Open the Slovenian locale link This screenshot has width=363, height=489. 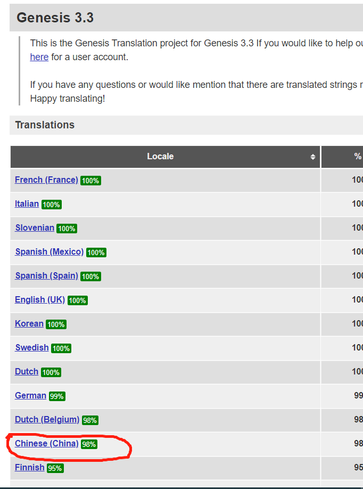tap(35, 228)
